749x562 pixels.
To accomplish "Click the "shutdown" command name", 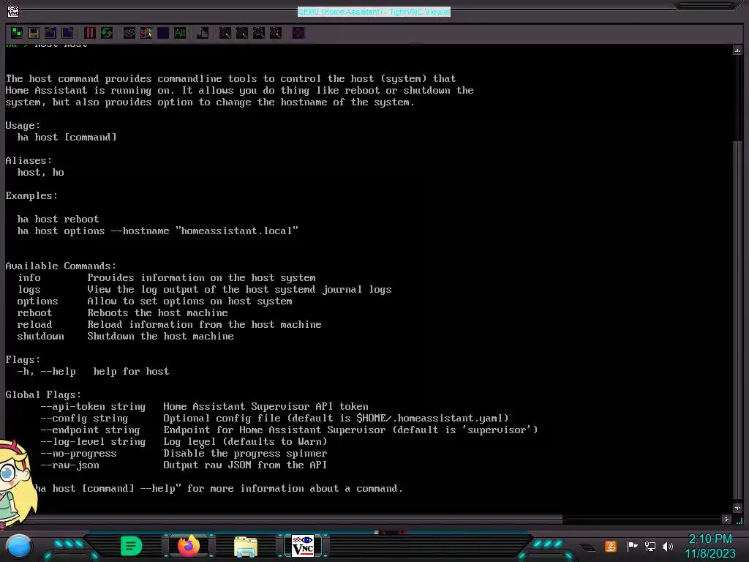I will click(41, 337).
